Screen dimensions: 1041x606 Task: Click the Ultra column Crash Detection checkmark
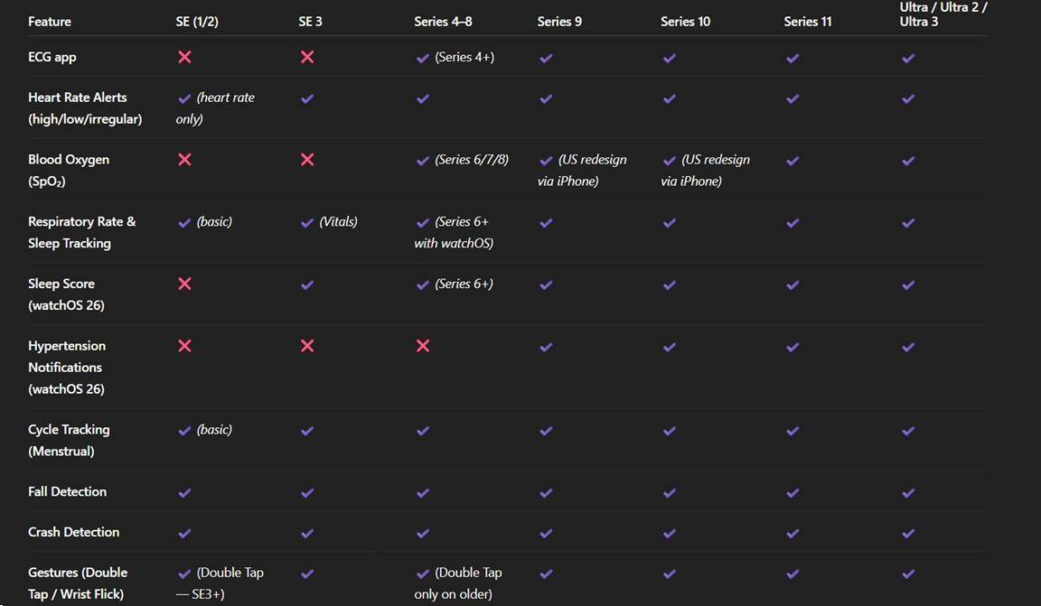point(908,533)
